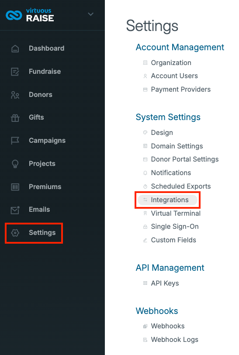This screenshot has width=239, height=355.
Task: Click the Webhook Logs document icon
Action: pyautogui.click(x=145, y=340)
